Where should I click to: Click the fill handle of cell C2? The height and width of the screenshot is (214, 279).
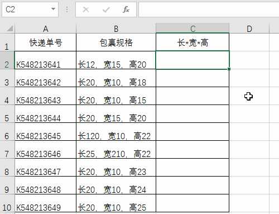click(x=229, y=69)
